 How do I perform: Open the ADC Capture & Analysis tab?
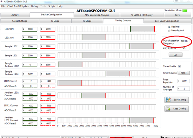tap(97, 15)
